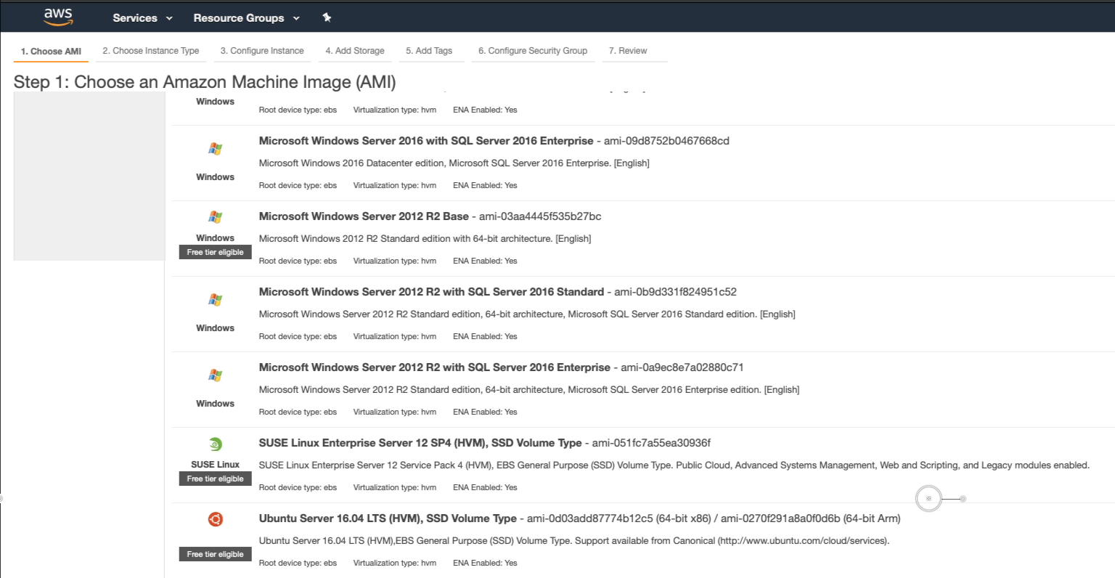Go to 3. Configure Instance tab
Screen dimensions: 1115x578
[262, 51]
